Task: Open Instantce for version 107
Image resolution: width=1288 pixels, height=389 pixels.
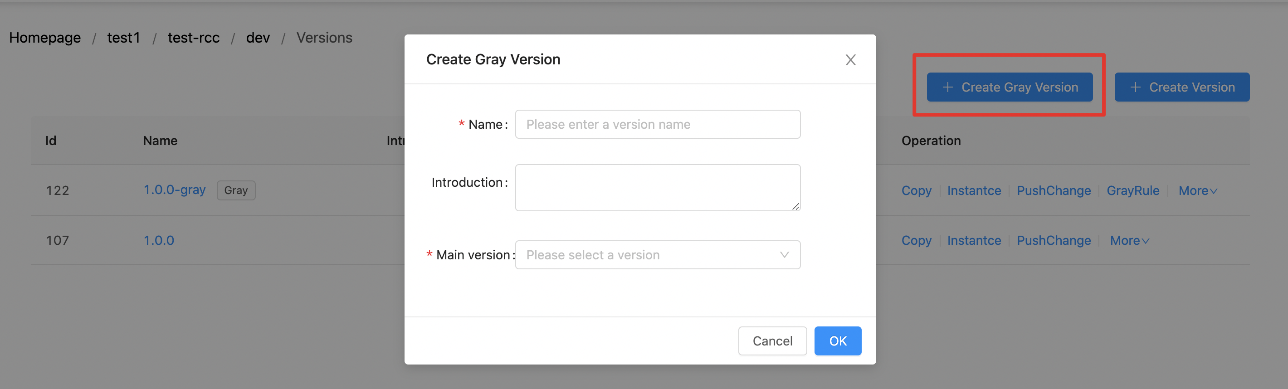Action: (x=974, y=240)
